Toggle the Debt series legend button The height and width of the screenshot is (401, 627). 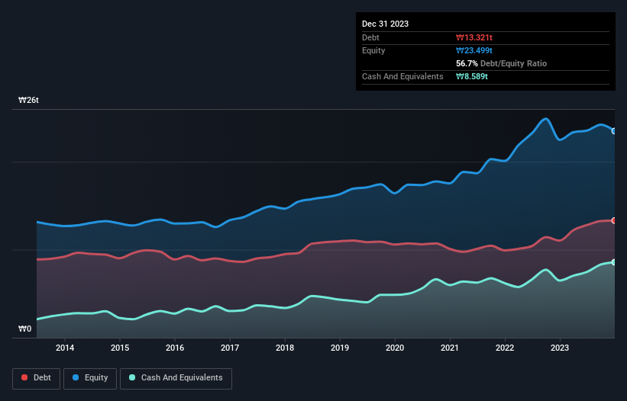[x=37, y=378]
